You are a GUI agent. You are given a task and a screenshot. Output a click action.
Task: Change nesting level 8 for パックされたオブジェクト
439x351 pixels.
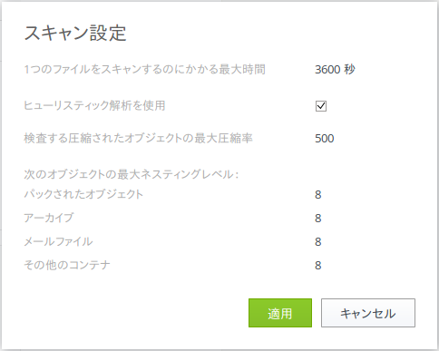tap(317, 195)
